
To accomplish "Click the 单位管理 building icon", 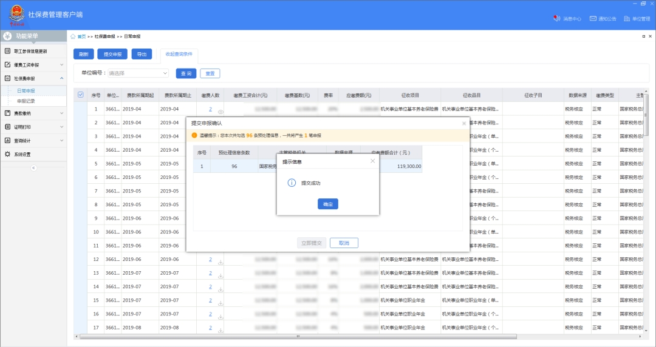I will tap(627, 19).
